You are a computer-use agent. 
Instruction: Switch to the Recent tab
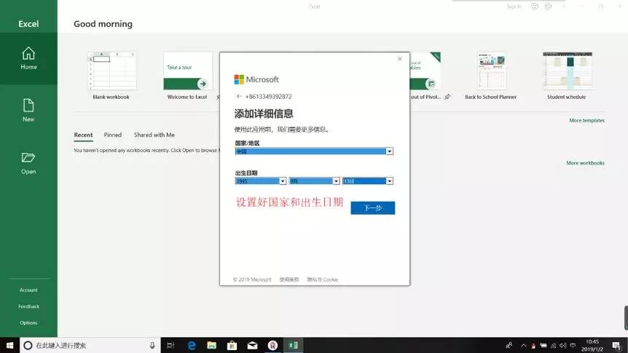click(83, 135)
